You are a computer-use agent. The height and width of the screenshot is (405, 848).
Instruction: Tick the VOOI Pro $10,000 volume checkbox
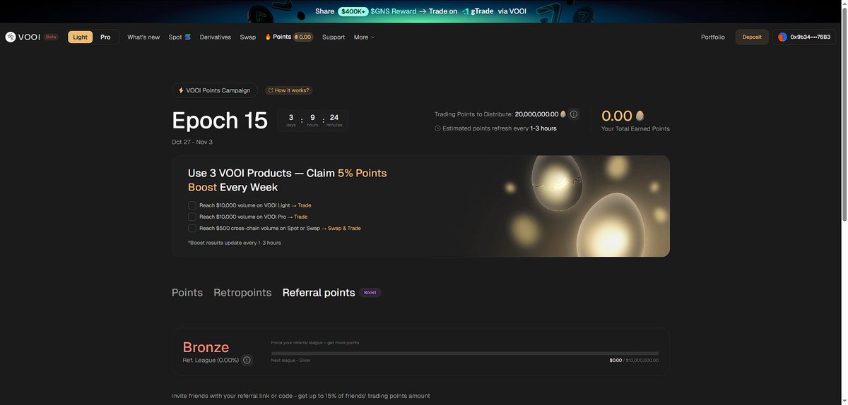192,217
